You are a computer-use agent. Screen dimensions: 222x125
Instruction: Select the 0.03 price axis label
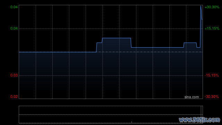(x=14, y=75)
